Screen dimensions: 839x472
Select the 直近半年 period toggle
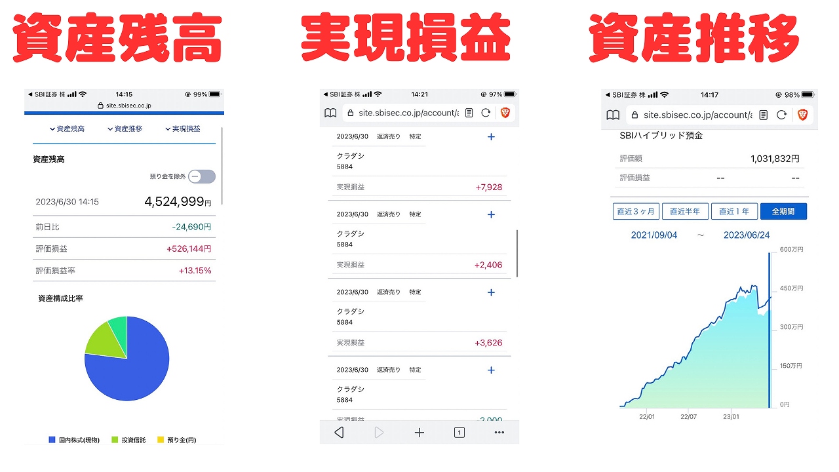pos(686,210)
